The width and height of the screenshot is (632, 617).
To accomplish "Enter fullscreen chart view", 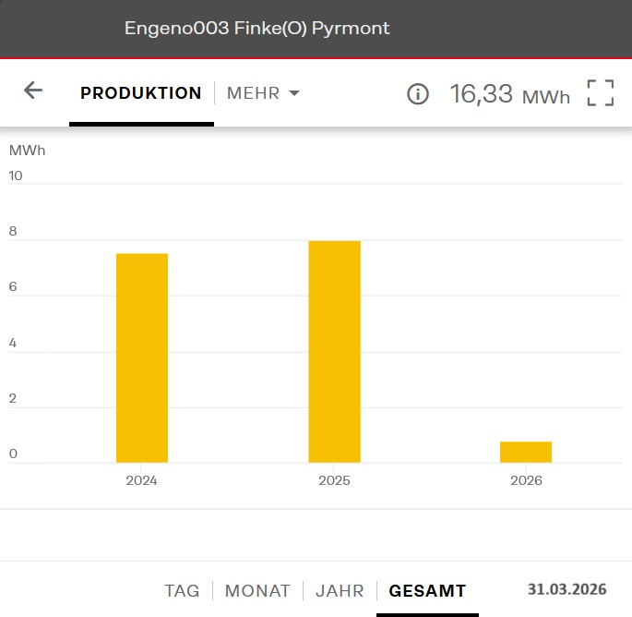I will (600, 93).
